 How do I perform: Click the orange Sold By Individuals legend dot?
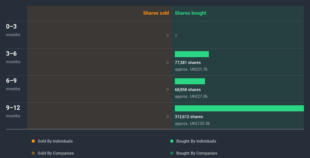coord(33,141)
